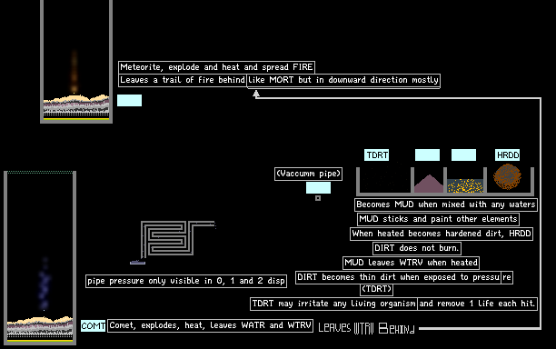Click the 'Leaves WTRV Behind' text
The height and width of the screenshot is (349, 556).
[366, 328]
